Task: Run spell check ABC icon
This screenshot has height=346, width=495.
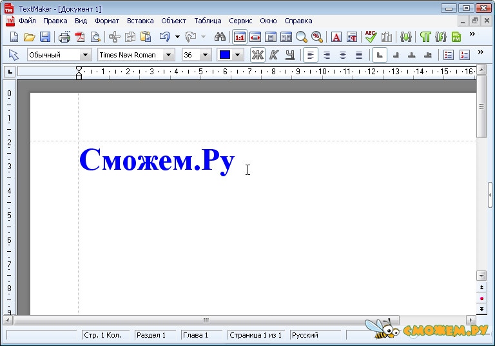Action: click(x=371, y=37)
